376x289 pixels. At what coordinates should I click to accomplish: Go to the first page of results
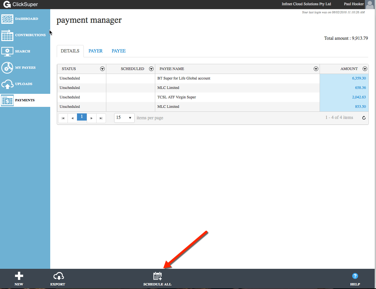63,118
